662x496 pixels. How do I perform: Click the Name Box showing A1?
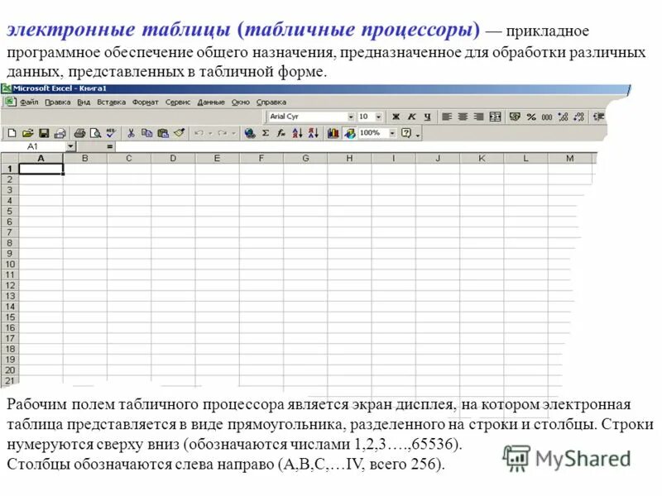click(34, 146)
